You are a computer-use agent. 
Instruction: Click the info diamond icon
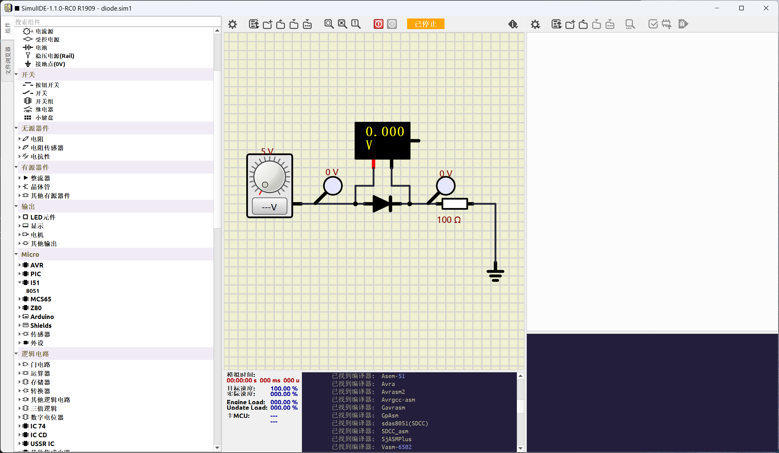click(513, 24)
